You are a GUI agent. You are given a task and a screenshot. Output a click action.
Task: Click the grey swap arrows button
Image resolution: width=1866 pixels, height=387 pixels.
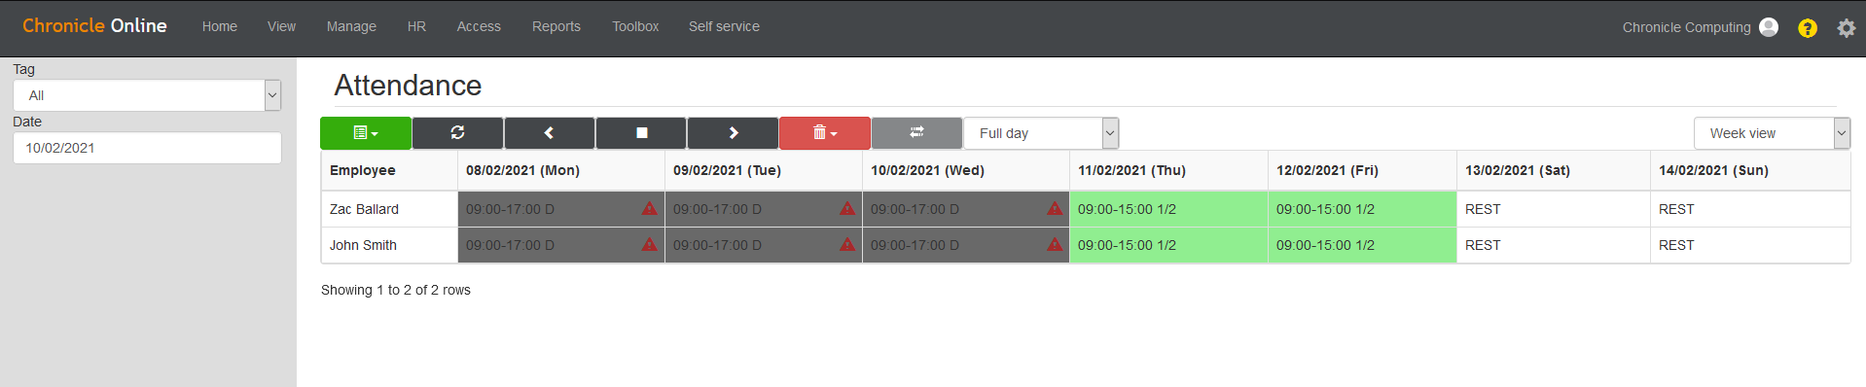(x=916, y=133)
